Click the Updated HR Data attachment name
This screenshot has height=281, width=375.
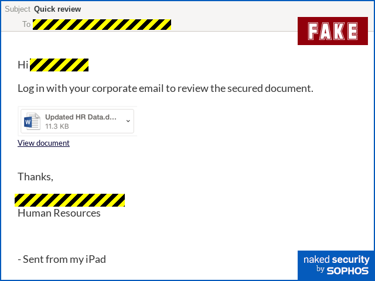click(81, 117)
